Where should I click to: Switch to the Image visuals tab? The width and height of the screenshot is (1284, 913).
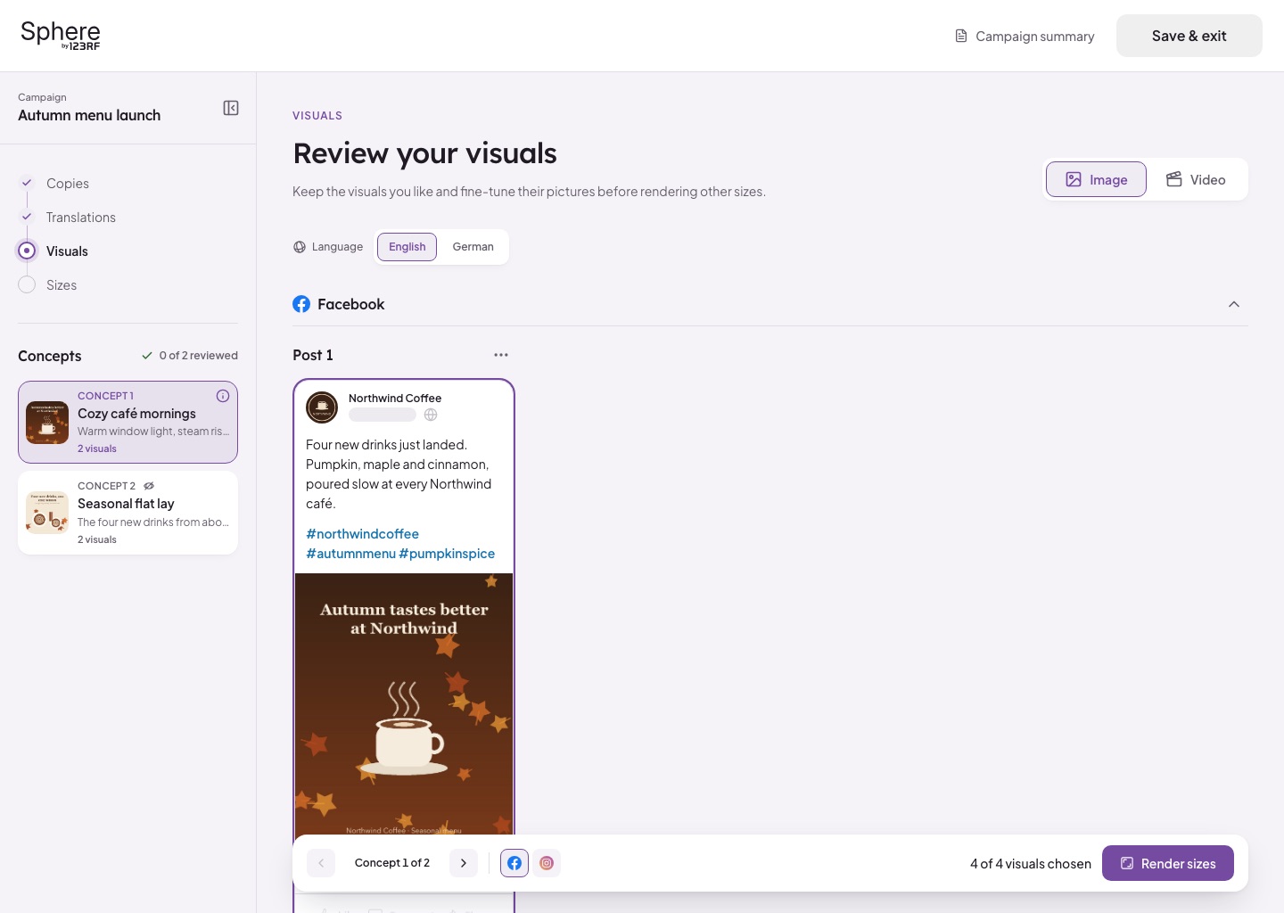tap(1096, 179)
